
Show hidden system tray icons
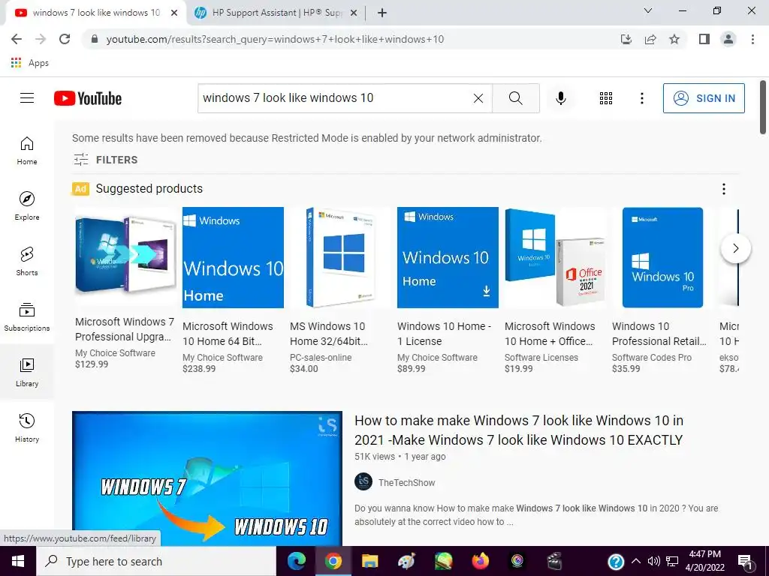coord(635,561)
